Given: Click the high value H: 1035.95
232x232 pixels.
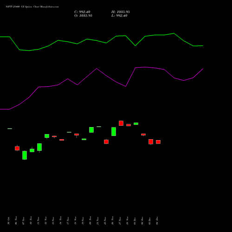Looking at the screenshot, I should point(121,12).
